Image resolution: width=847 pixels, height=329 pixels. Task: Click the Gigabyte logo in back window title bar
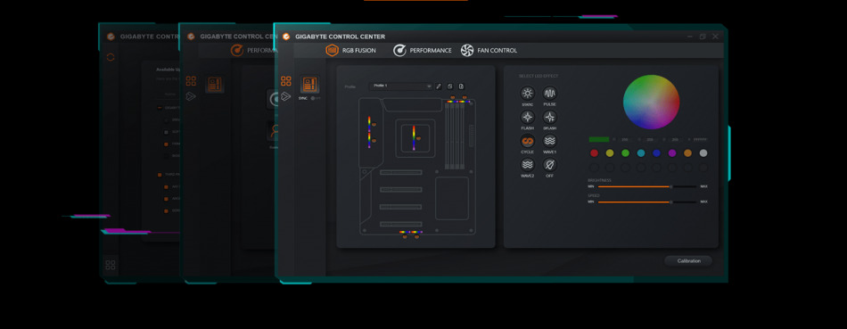coord(111,37)
